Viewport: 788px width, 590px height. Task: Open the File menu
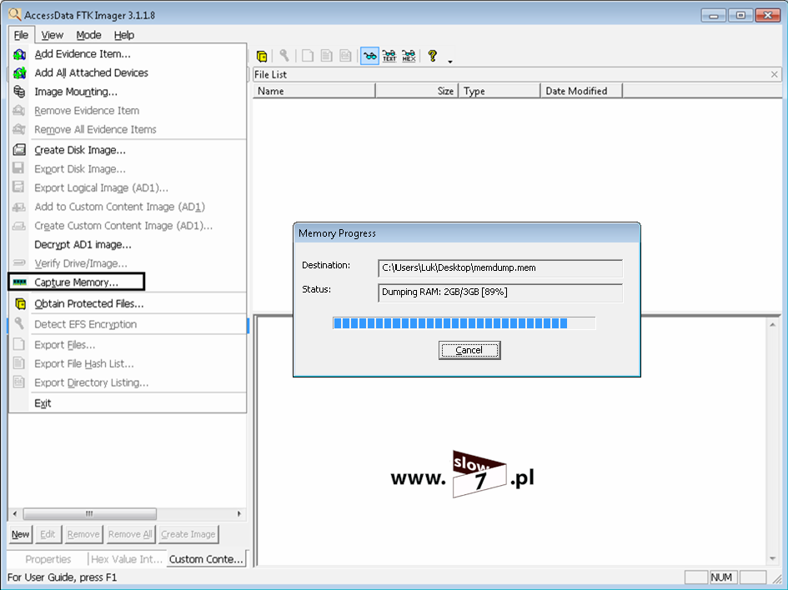point(21,35)
